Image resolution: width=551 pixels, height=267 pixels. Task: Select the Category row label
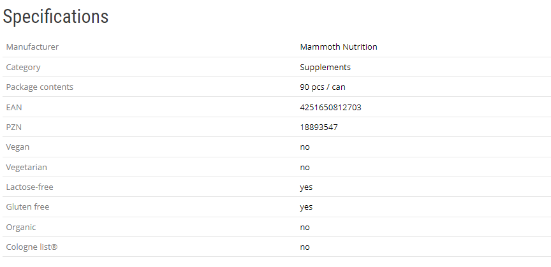[23, 67]
